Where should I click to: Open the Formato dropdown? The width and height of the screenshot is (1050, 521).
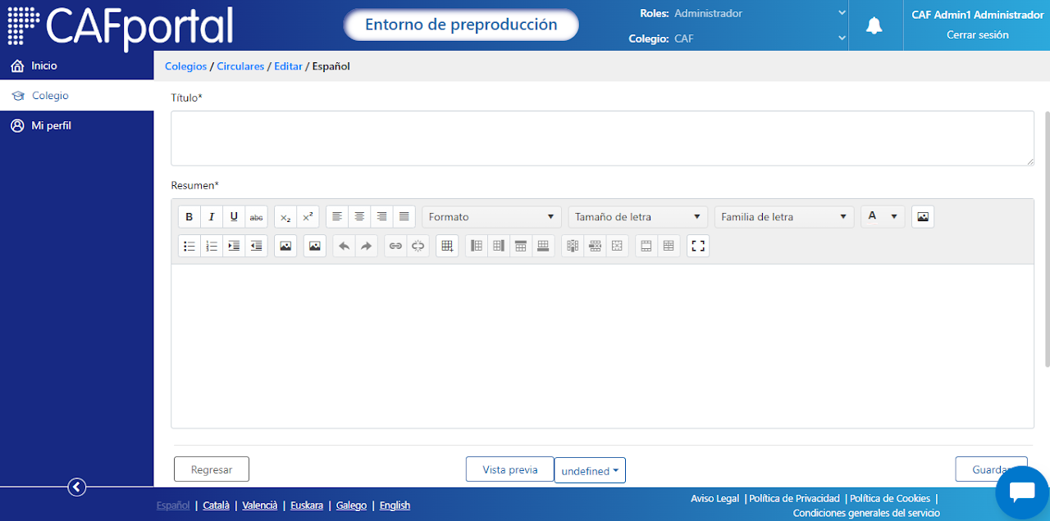click(492, 217)
